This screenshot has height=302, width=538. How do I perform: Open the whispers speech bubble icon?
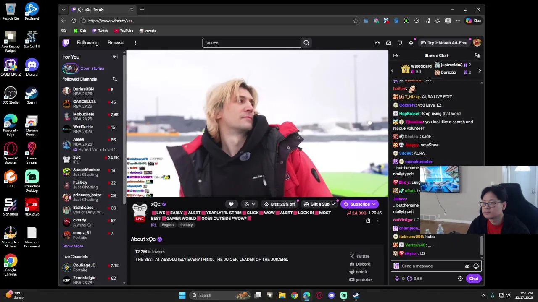tap(400, 43)
